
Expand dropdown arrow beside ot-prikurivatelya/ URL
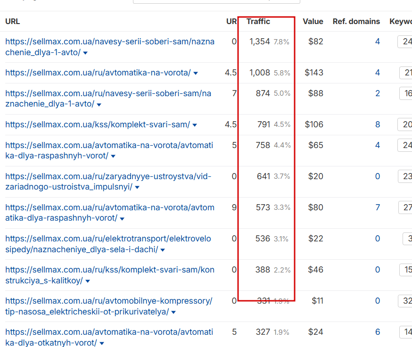(173, 312)
